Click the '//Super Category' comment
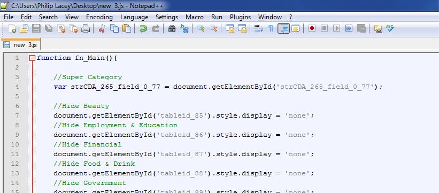 pyautogui.click(x=88, y=78)
